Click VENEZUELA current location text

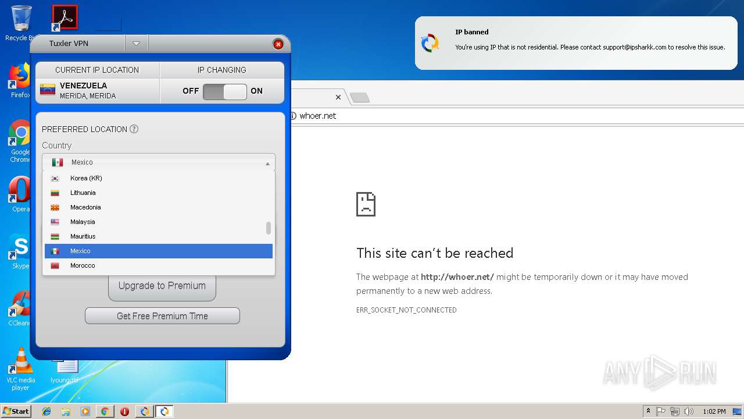click(83, 86)
